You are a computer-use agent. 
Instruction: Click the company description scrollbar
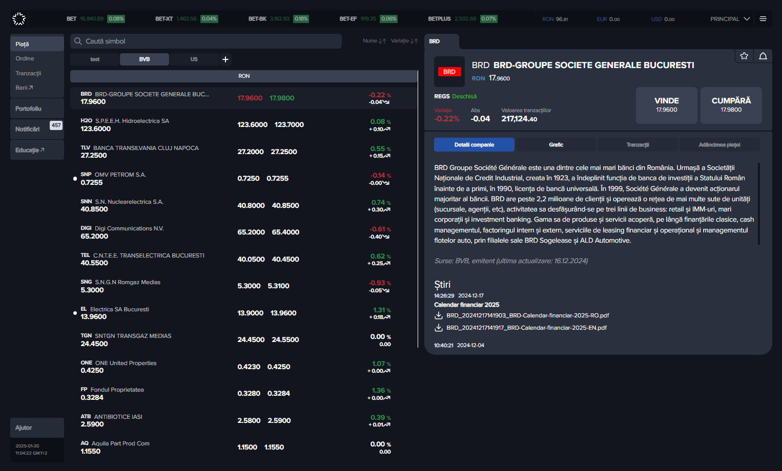tap(759, 204)
